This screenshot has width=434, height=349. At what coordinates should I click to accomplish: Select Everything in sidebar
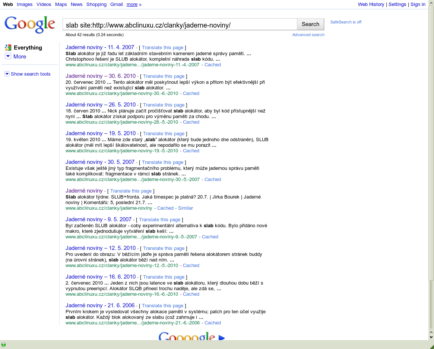[x=28, y=48]
